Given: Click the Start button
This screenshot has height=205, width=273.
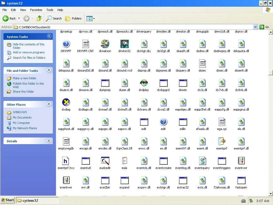Looking at the screenshot, I should pyautogui.click(x=7, y=200).
